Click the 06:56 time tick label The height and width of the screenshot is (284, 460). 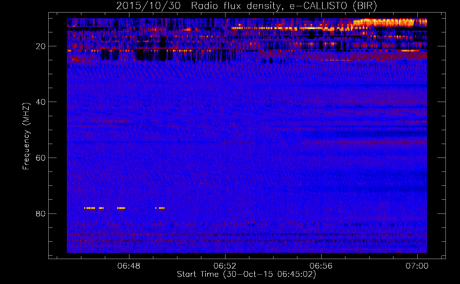[x=321, y=266]
